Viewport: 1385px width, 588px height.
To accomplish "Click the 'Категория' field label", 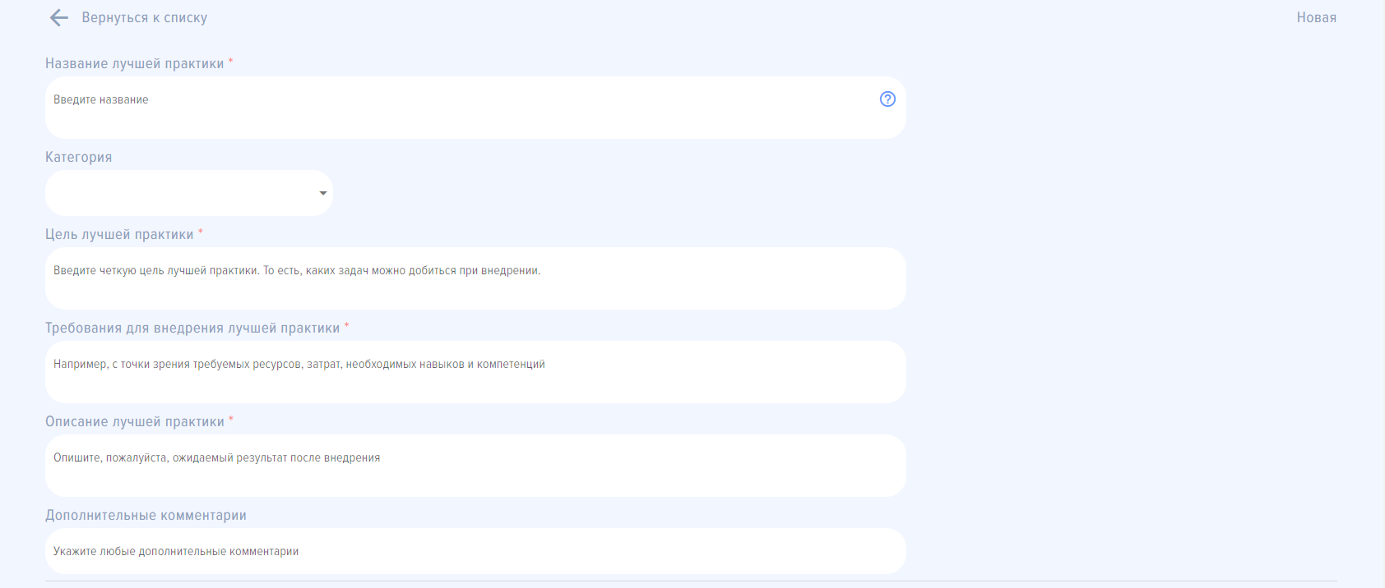I will click(78, 158).
